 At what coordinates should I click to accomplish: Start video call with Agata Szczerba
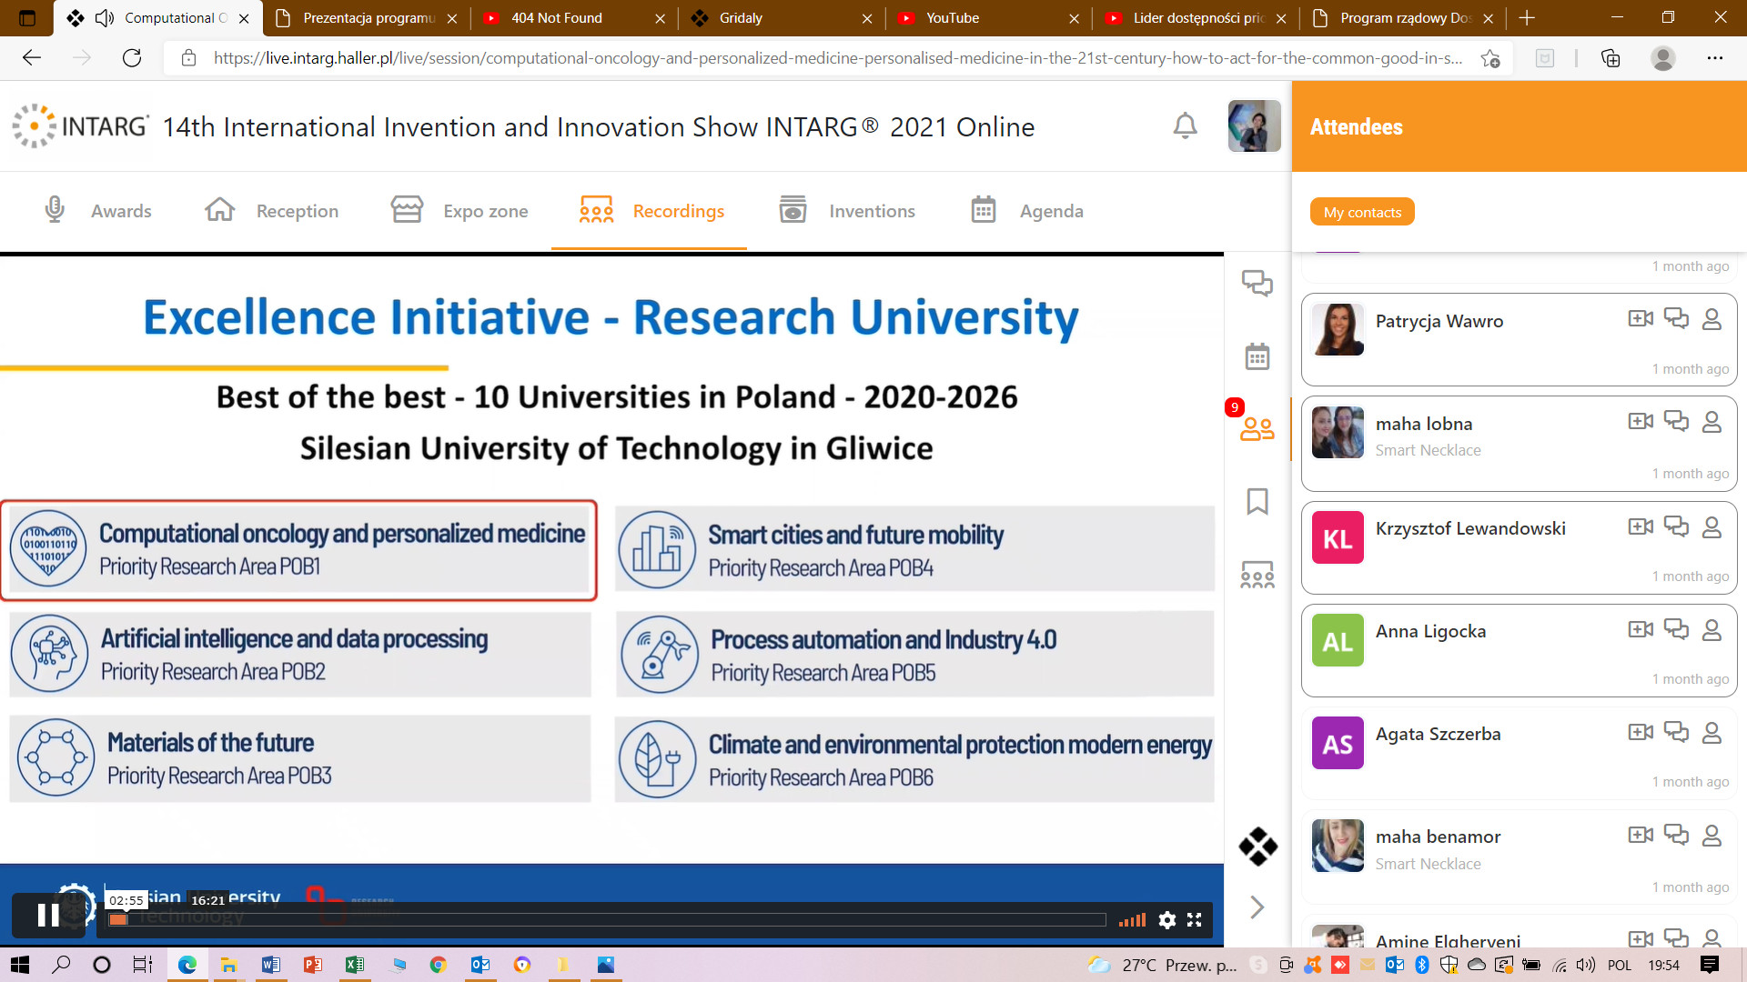pyautogui.click(x=1641, y=732)
